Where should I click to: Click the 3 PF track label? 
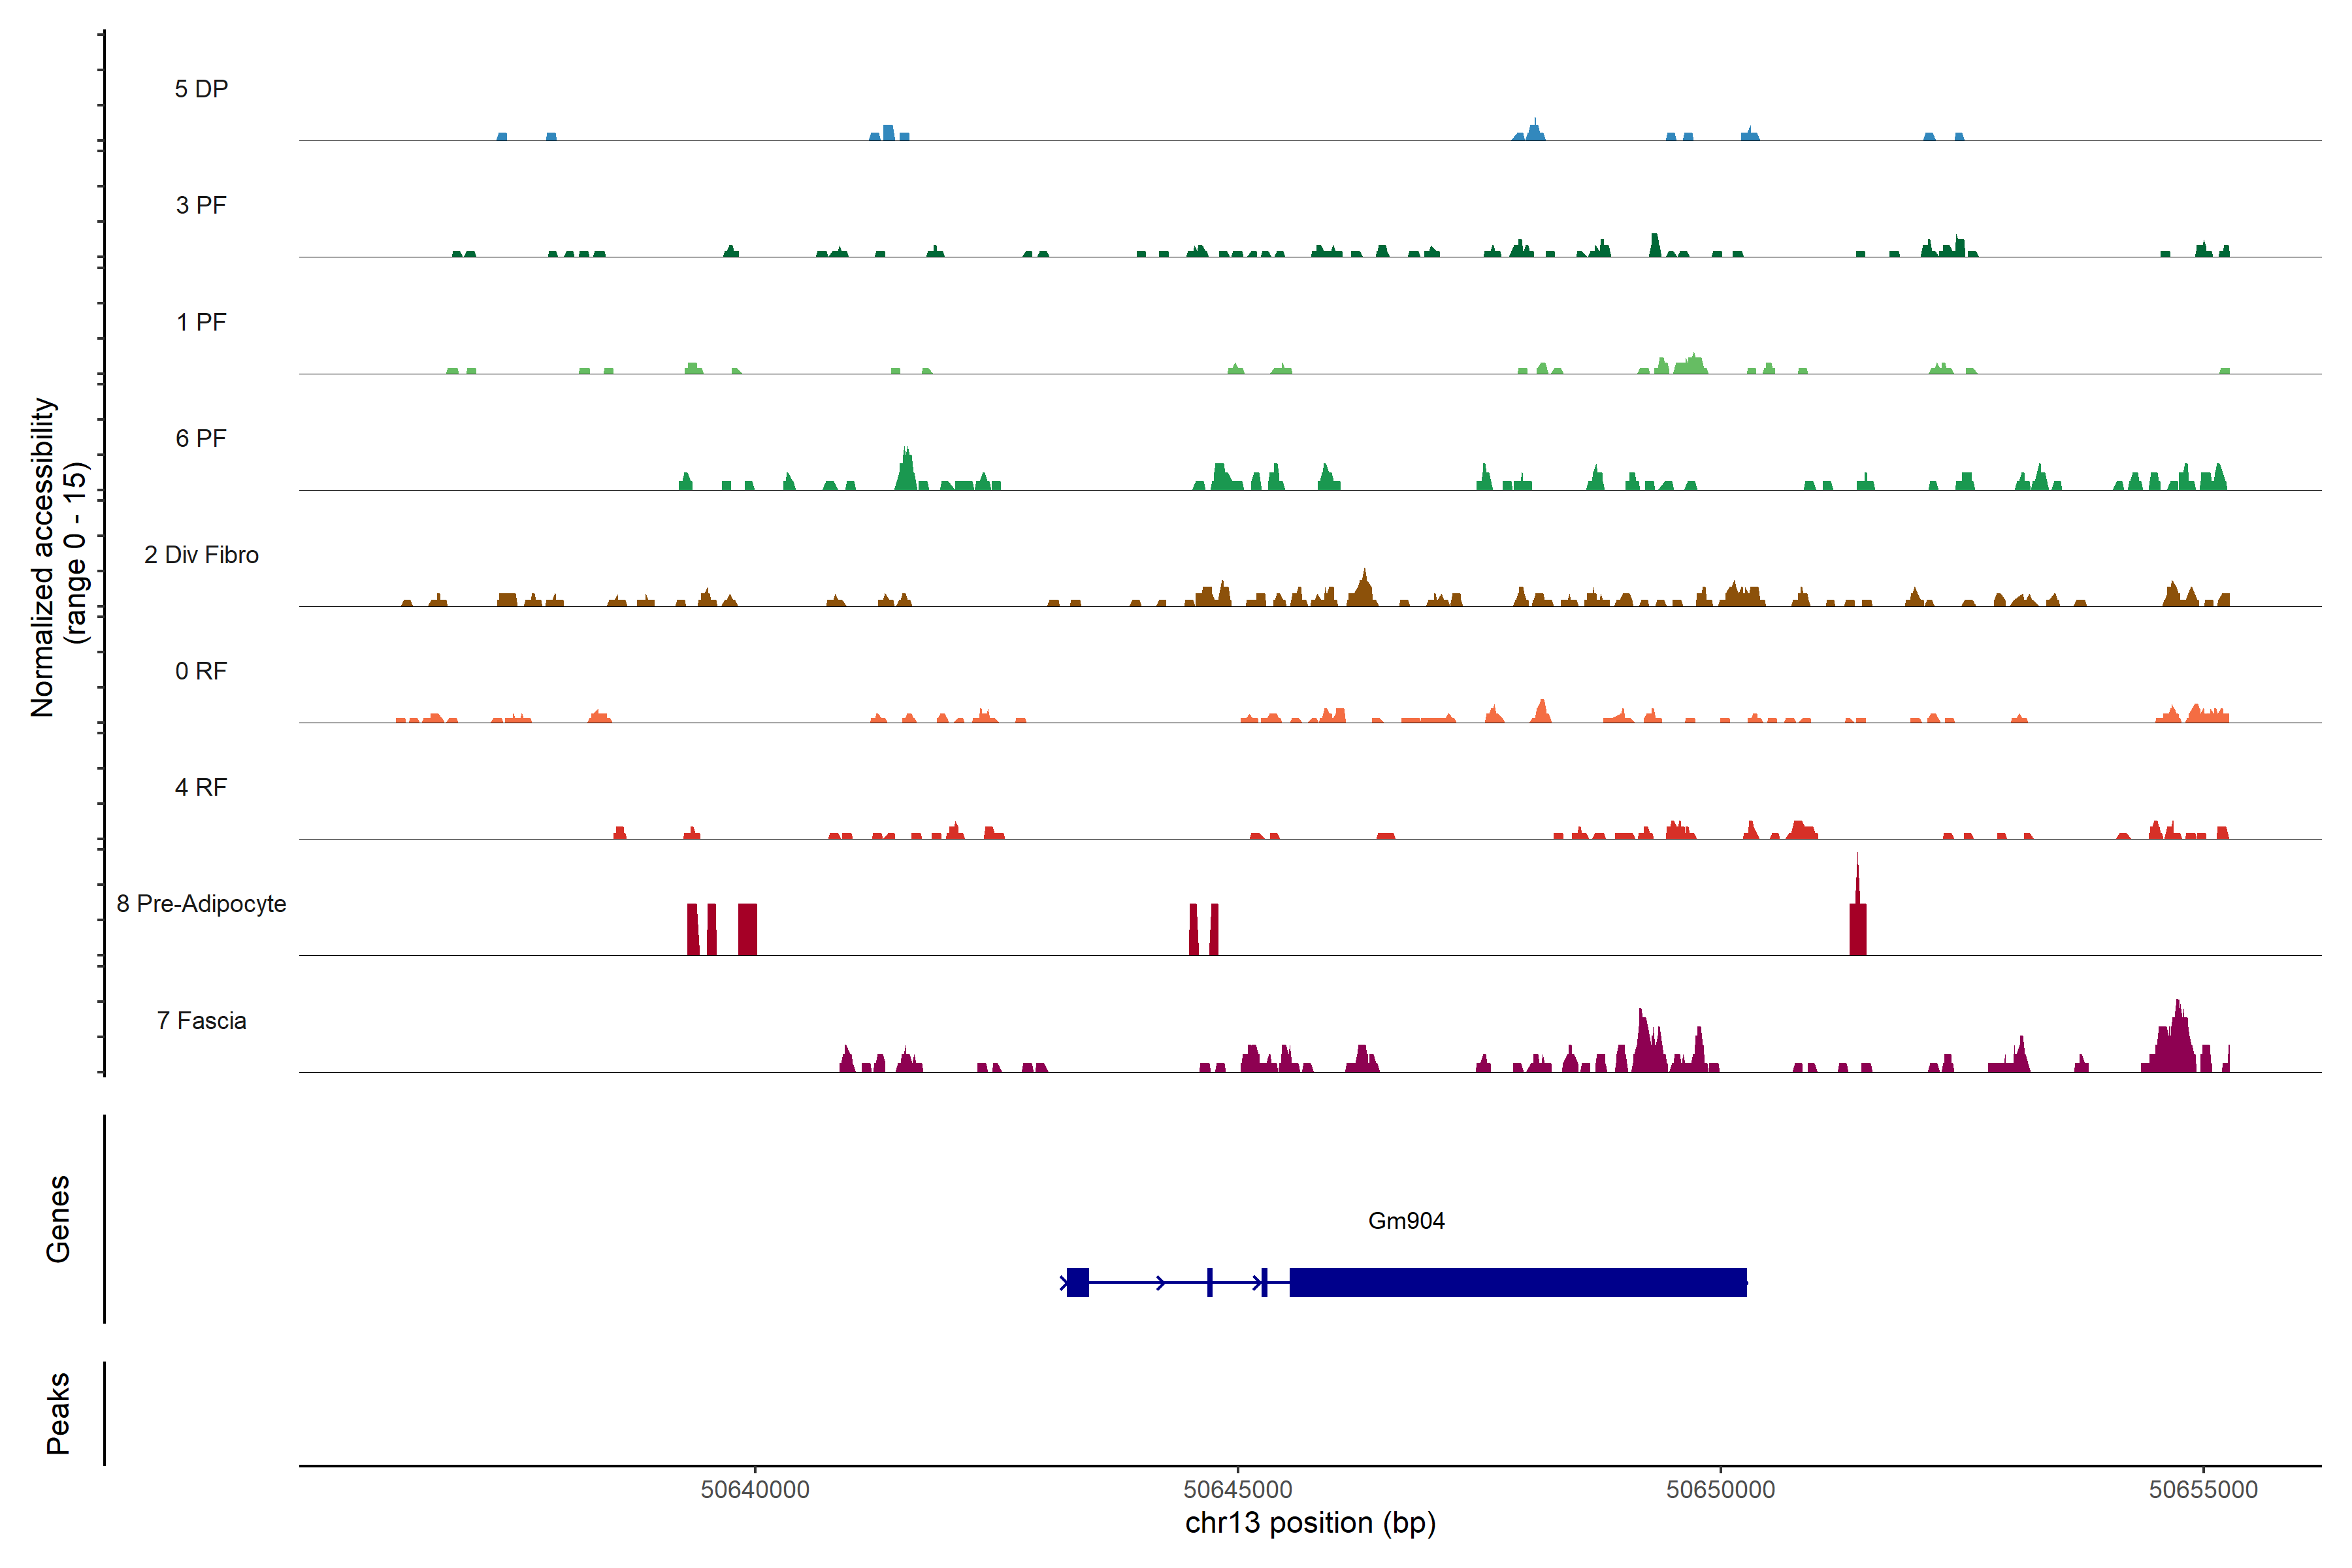point(201,205)
